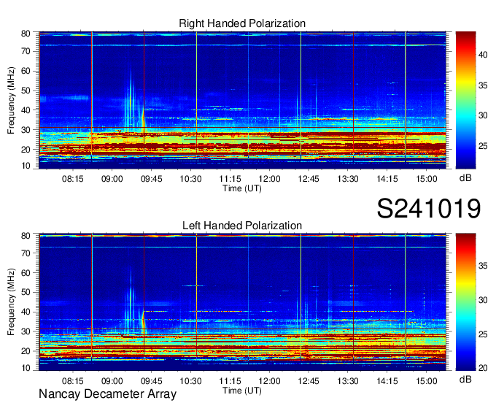This screenshot has height=403, width=496.
Task: Click "Time (UT)" label under Left Handed plot
Action: click(x=242, y=391)
